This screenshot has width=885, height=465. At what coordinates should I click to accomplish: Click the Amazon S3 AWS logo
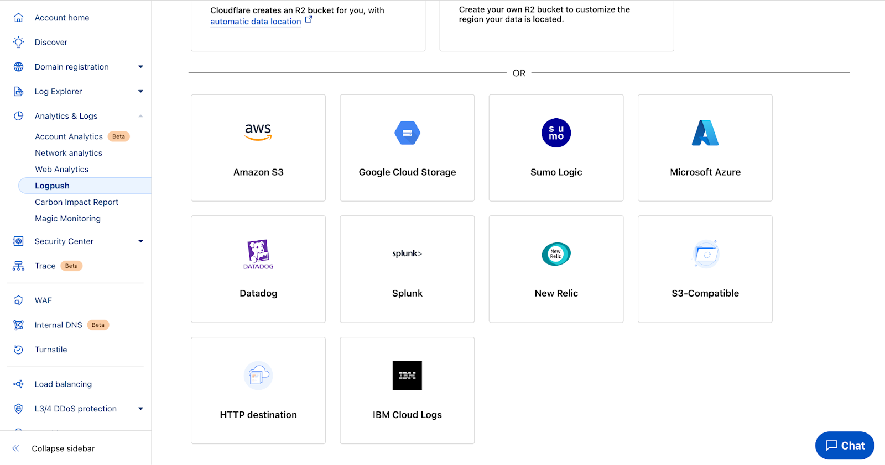point(258,132)
